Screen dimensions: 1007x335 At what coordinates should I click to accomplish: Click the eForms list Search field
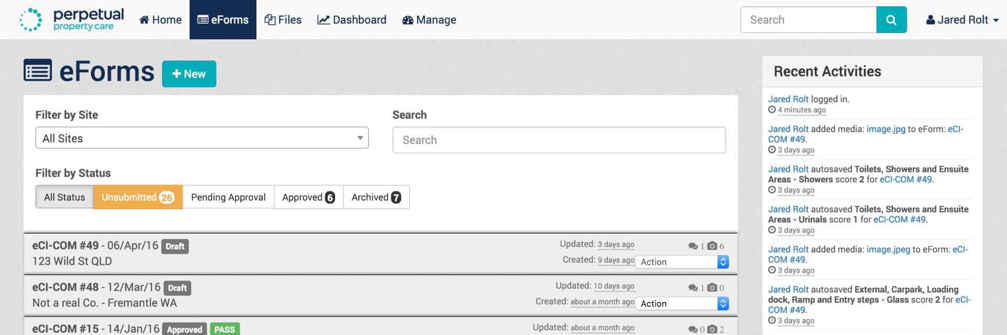point(559,140)
